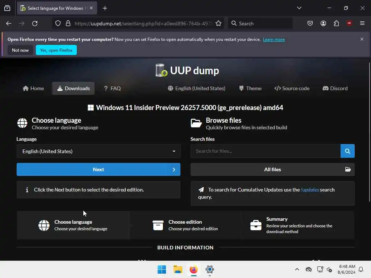The width and height of the screenshot is (371, 278).
Task: Click the !updates link
Action: (x=310, y=190)
